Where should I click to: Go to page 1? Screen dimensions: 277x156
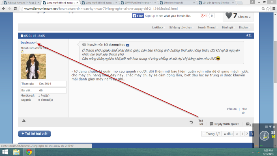[x=243, y=134]
